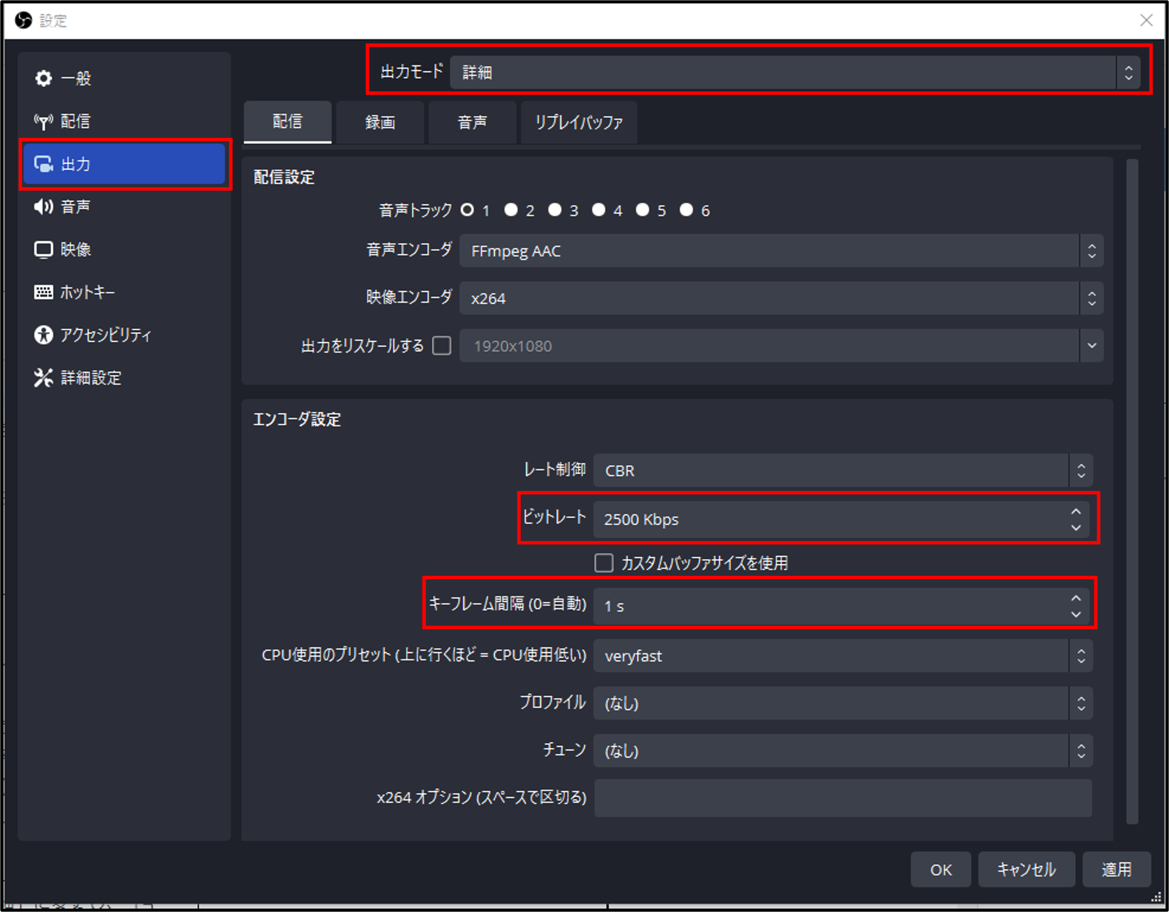Open 配信 settings via antenna icon

(43, 121)
